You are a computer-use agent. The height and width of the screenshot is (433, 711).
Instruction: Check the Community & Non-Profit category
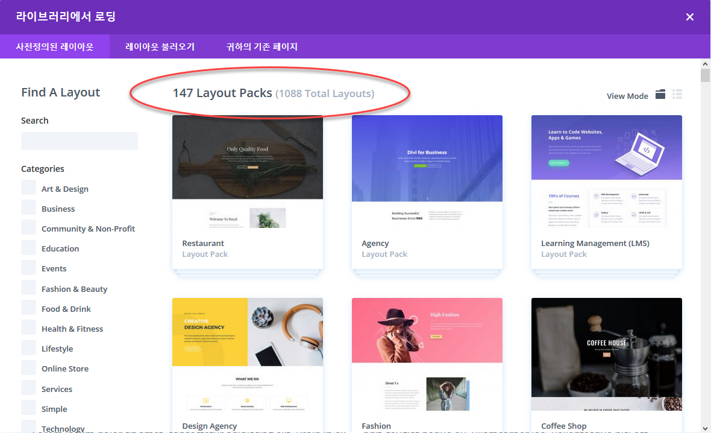coord(28,227)
